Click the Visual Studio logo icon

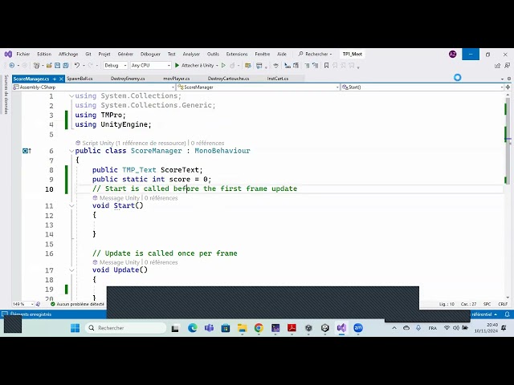click(x=8, y=54)
